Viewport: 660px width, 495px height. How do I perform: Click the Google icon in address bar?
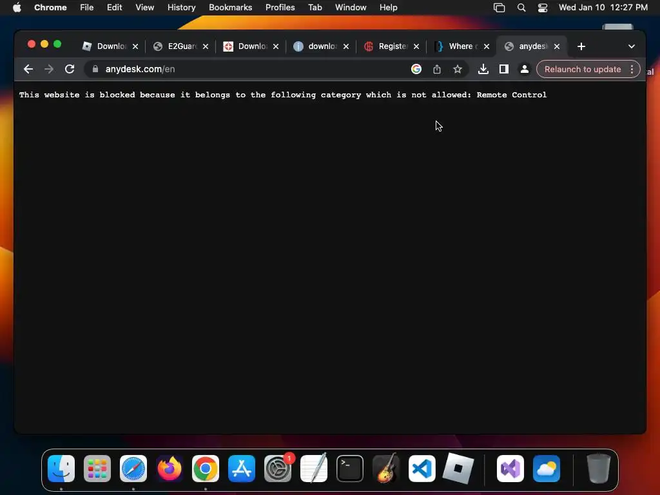click(416, 69)
